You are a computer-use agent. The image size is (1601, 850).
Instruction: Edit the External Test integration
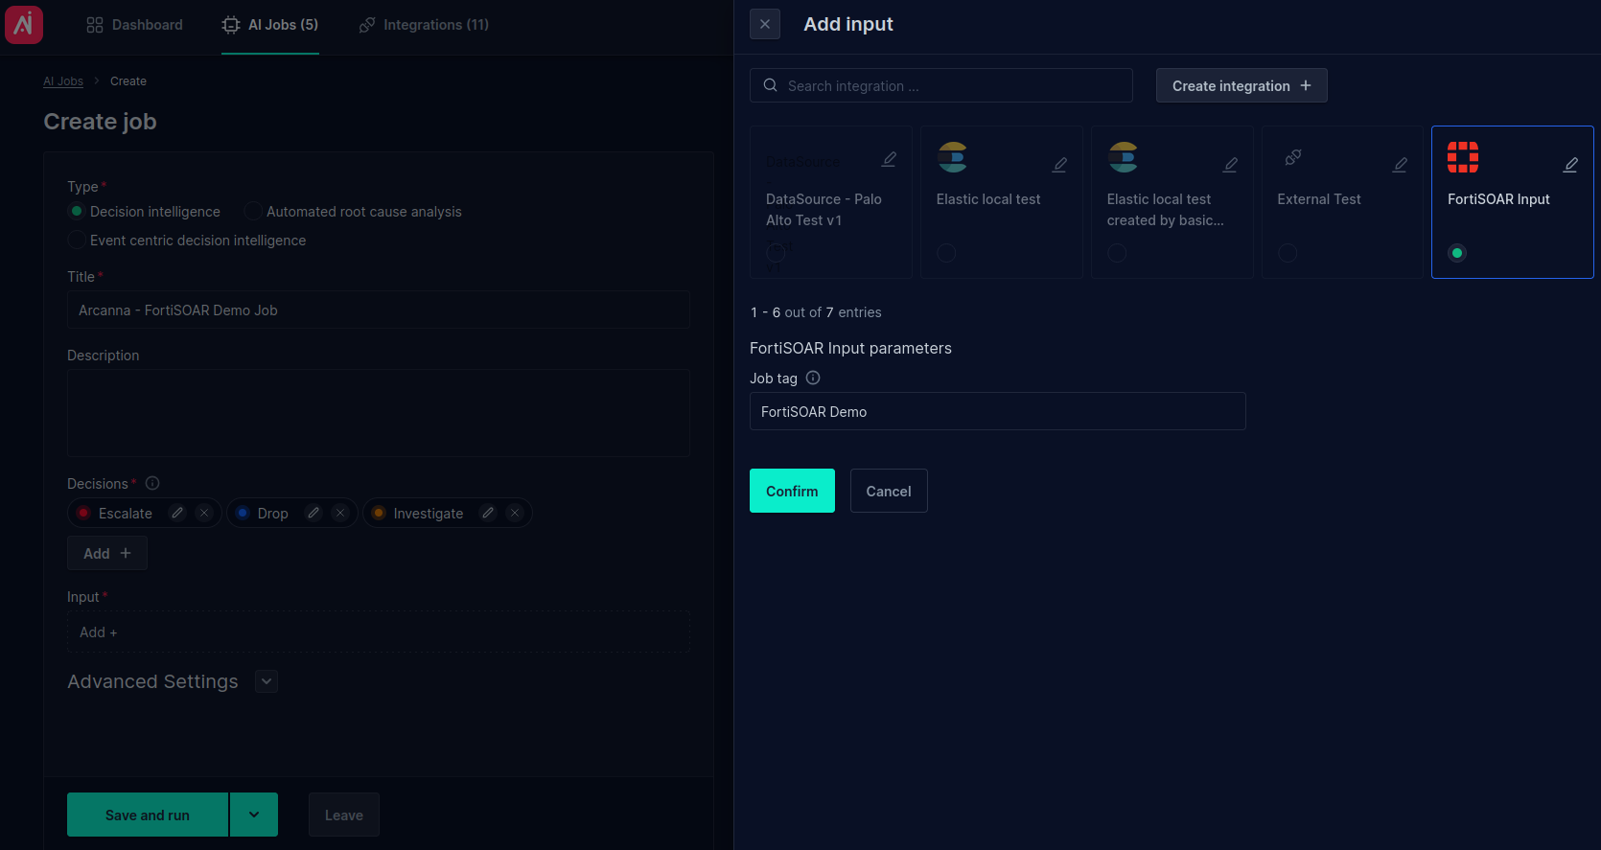coord(1401,165)
